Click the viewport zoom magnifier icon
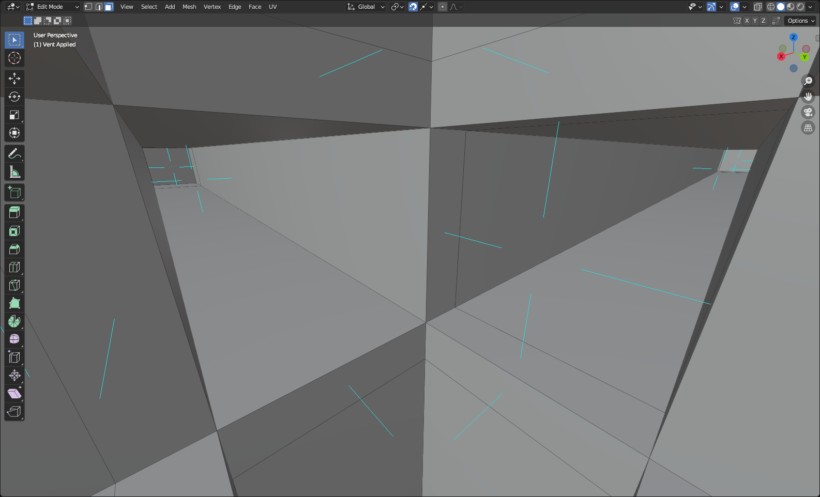Image resolution: width=820 pixels, height=497 pixels. [x=808, y=81]
